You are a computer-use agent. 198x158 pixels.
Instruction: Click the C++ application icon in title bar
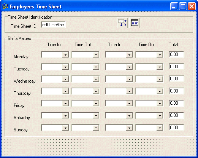tap(5, 6)
